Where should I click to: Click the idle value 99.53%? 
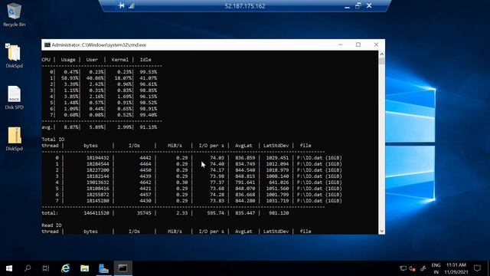coord(149,71)
